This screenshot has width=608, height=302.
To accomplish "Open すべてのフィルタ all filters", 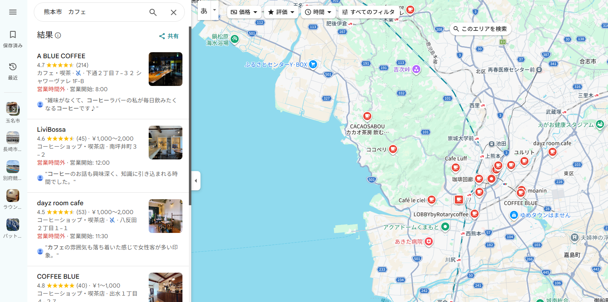I will point(368,12).
